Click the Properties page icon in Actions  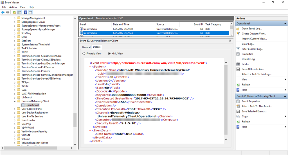point(238,54)
